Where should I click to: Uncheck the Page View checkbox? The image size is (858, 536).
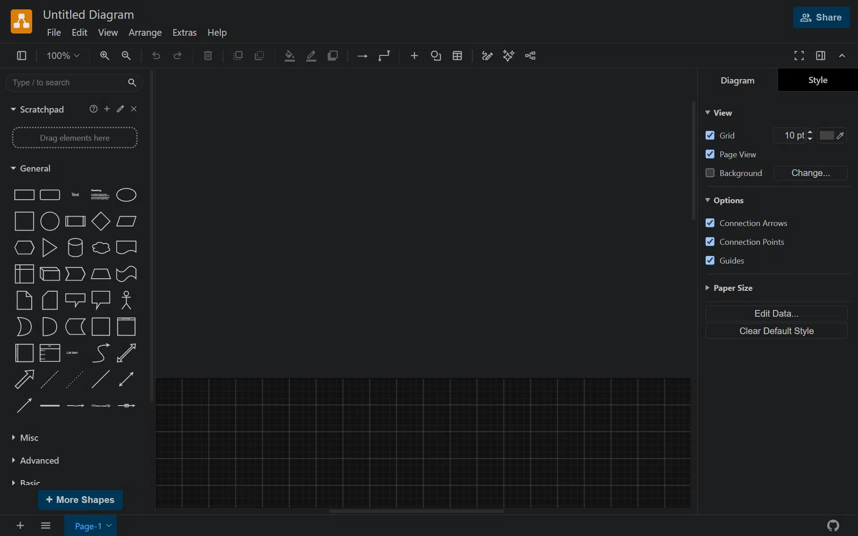click(710, 154)
